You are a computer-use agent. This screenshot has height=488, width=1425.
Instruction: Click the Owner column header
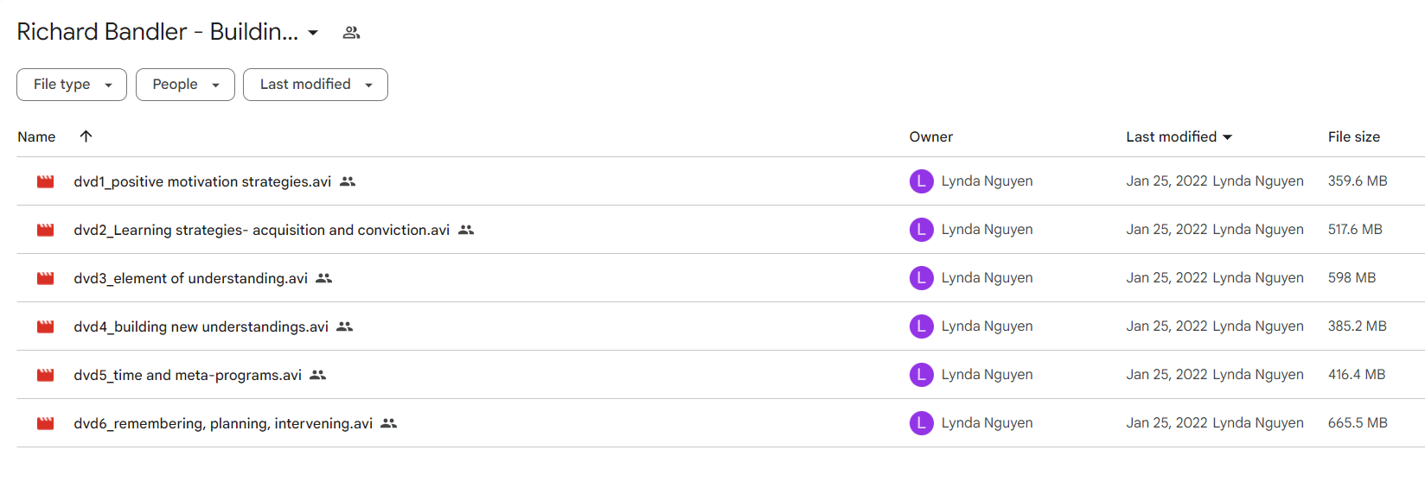pyautogui.click(x=930, y=136)
